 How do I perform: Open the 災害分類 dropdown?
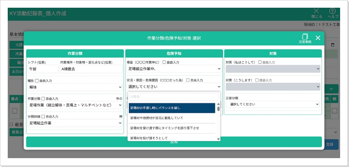pos(273,105)
